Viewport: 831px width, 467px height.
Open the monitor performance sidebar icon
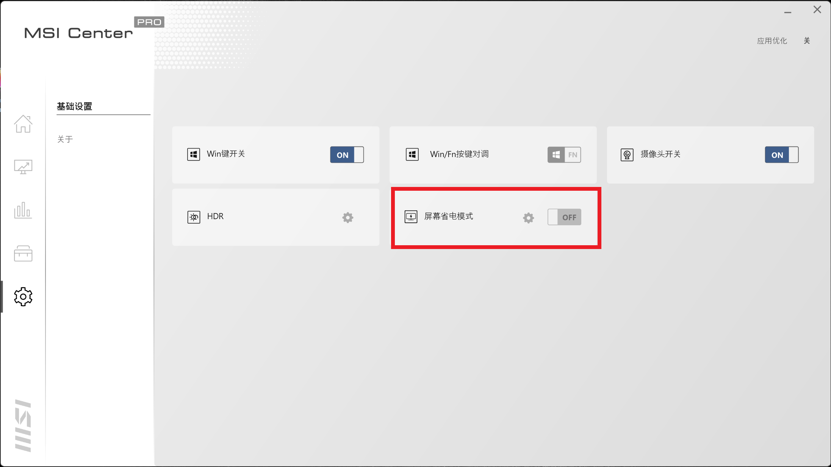click(23, 167)
